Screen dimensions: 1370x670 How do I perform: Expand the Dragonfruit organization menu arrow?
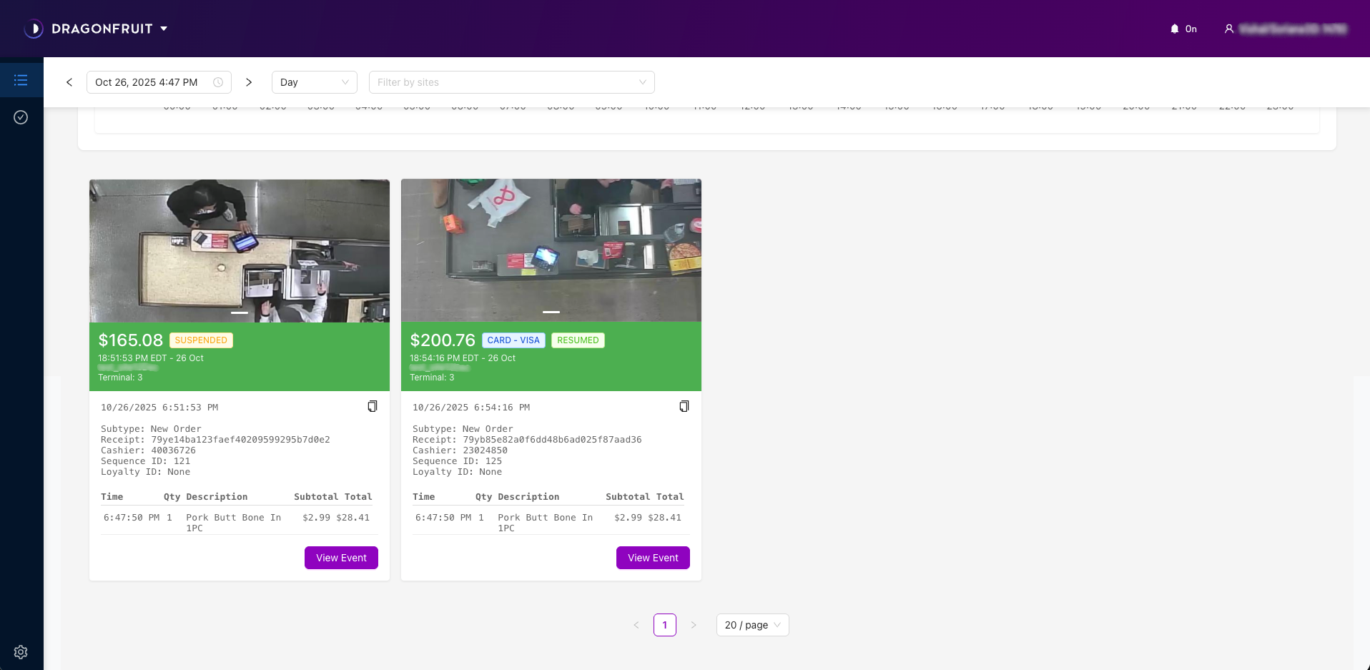click(x=164, y=29)
